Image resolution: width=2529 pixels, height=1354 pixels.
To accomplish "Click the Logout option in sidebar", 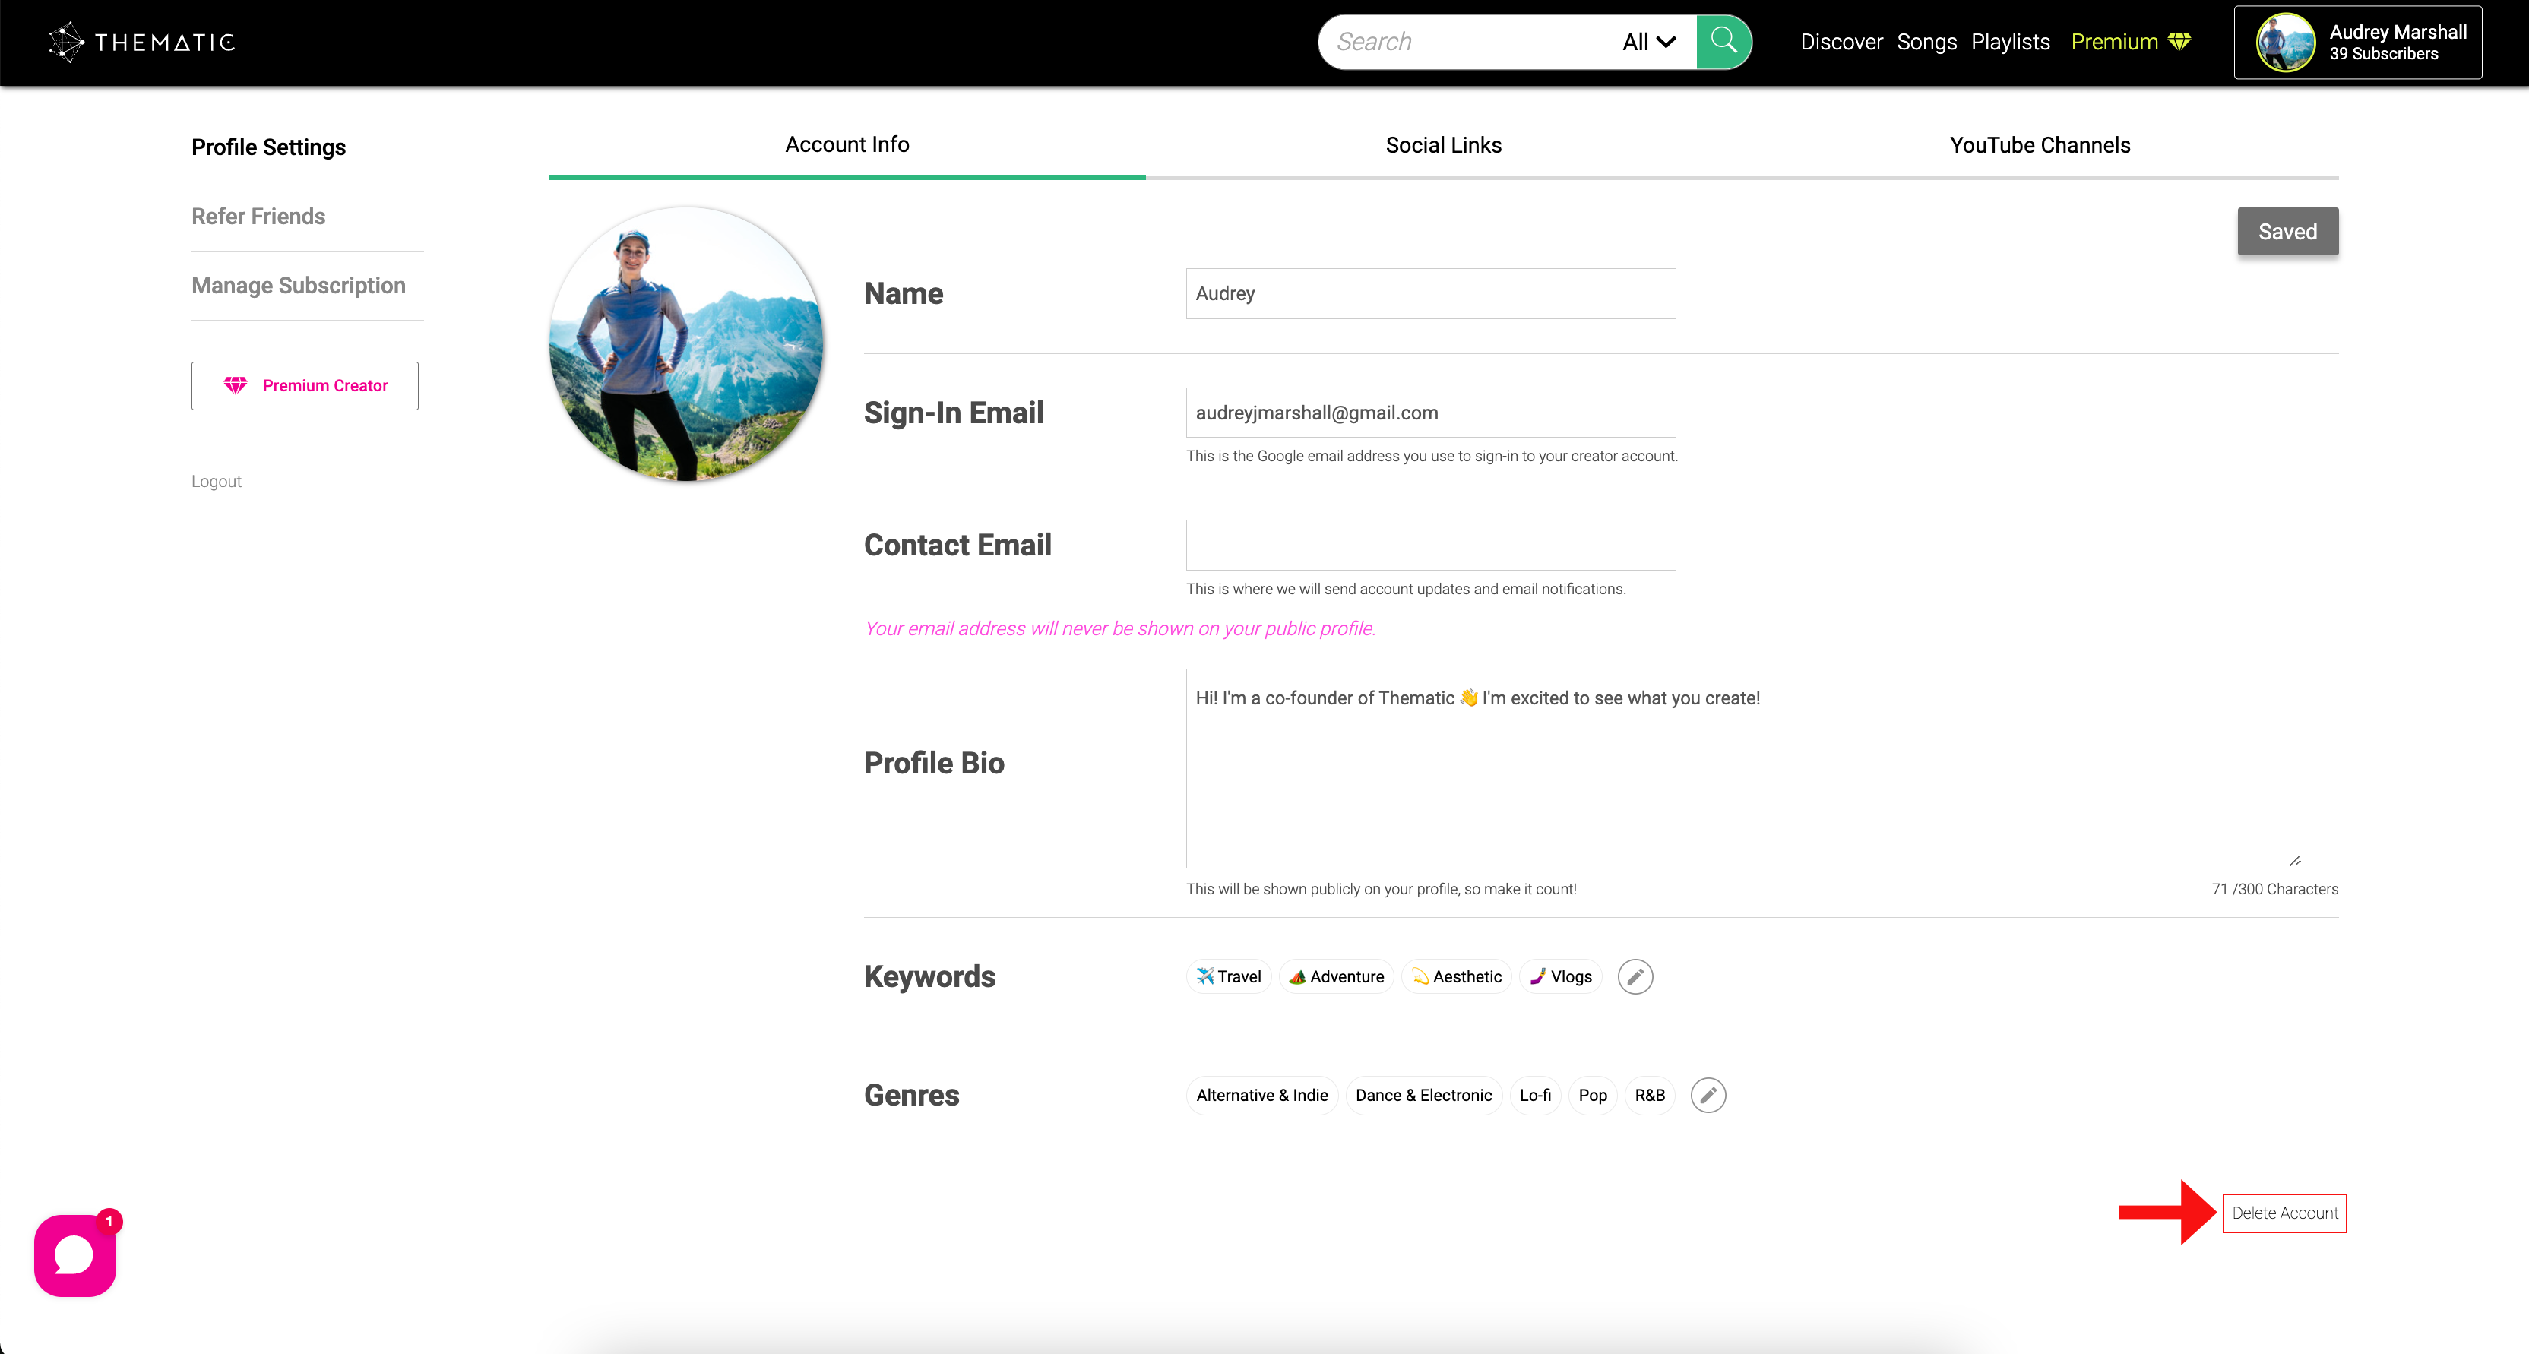I will tap(216, 482).
